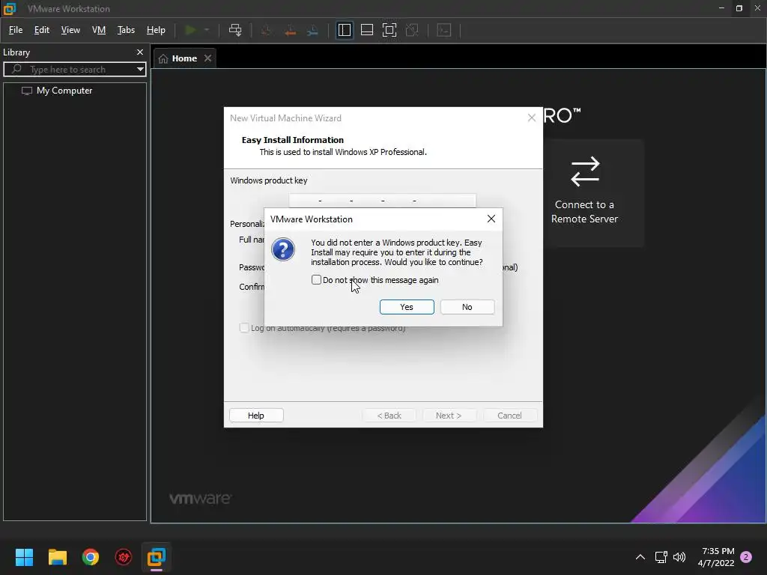Close the Library panel

140,52
